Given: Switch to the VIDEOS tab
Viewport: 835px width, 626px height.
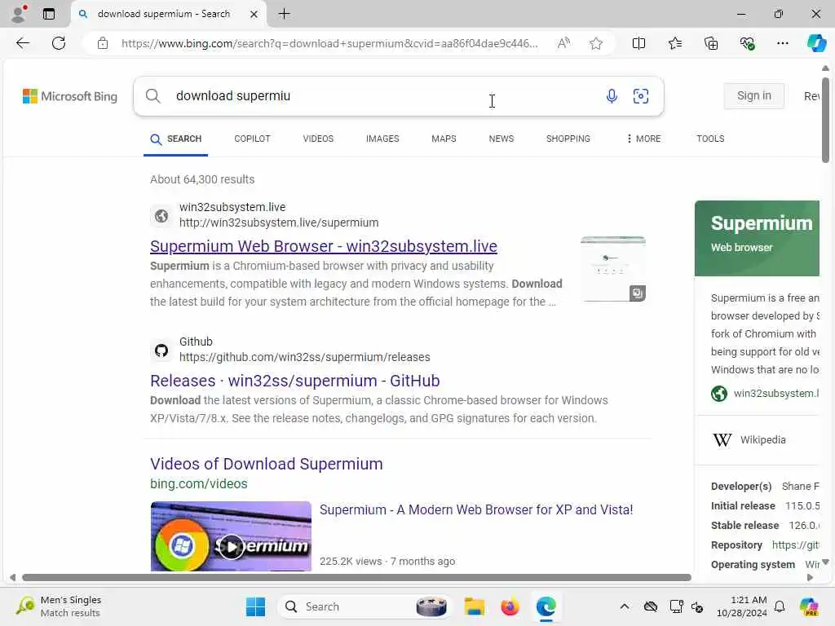Looking at the screenshot, I should click(318, 139).
